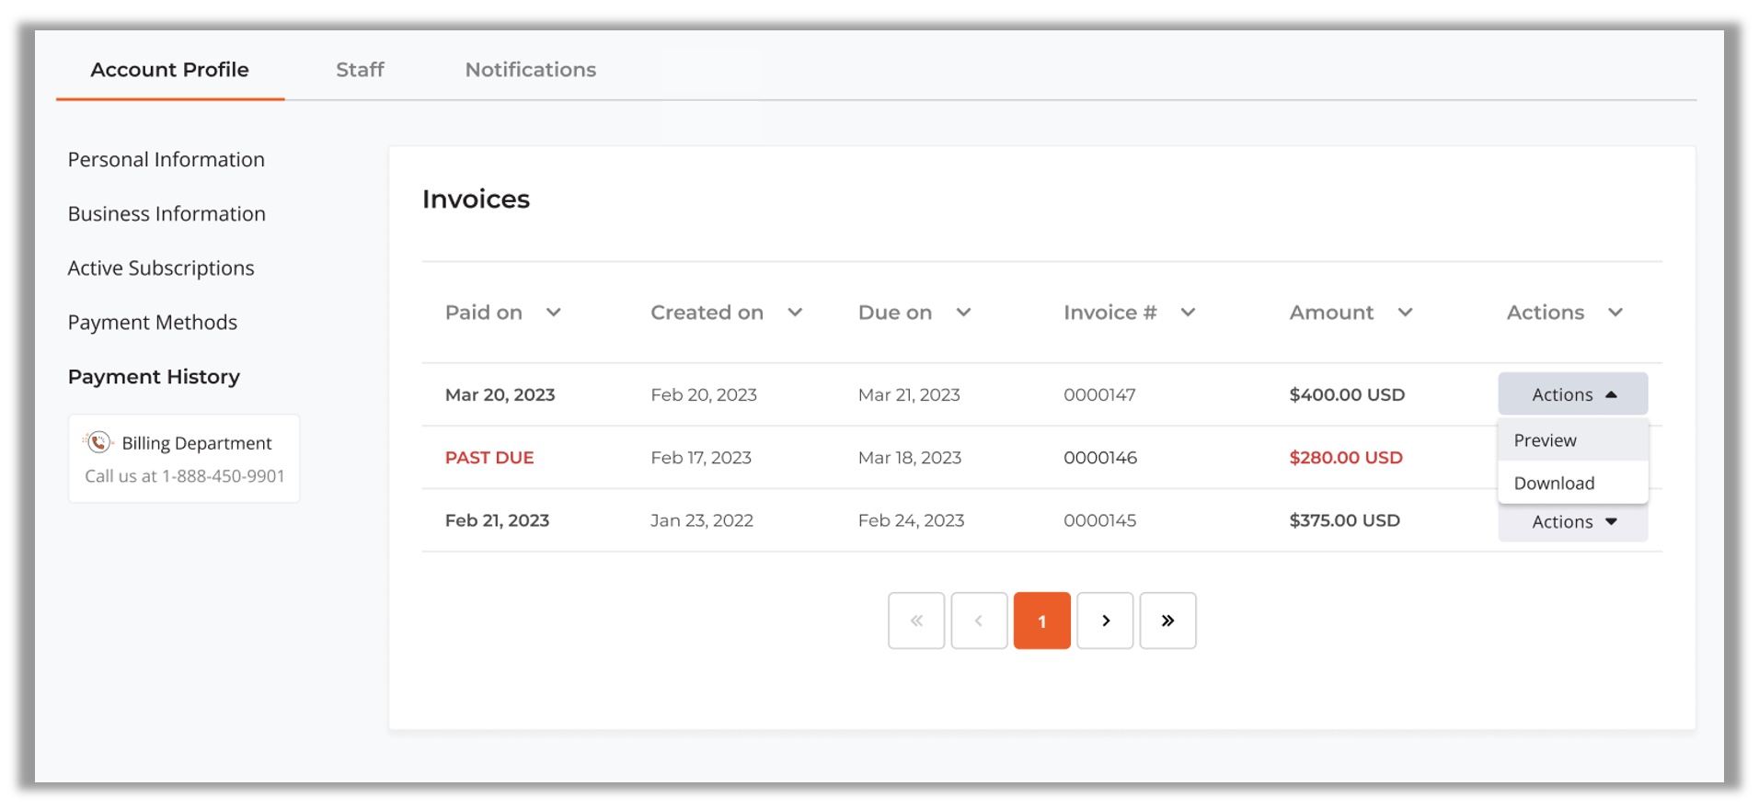This screenshot has width=1759, height=809.
Task: Sort by Amount column chevron
Action: point(1405,313)
